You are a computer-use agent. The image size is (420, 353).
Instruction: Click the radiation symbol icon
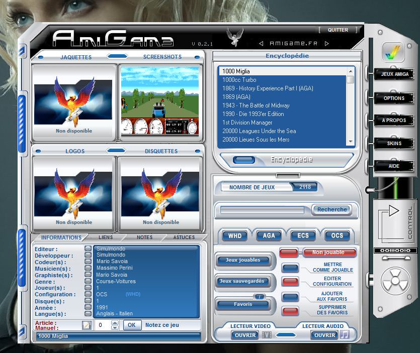click(x=395, y=281)
